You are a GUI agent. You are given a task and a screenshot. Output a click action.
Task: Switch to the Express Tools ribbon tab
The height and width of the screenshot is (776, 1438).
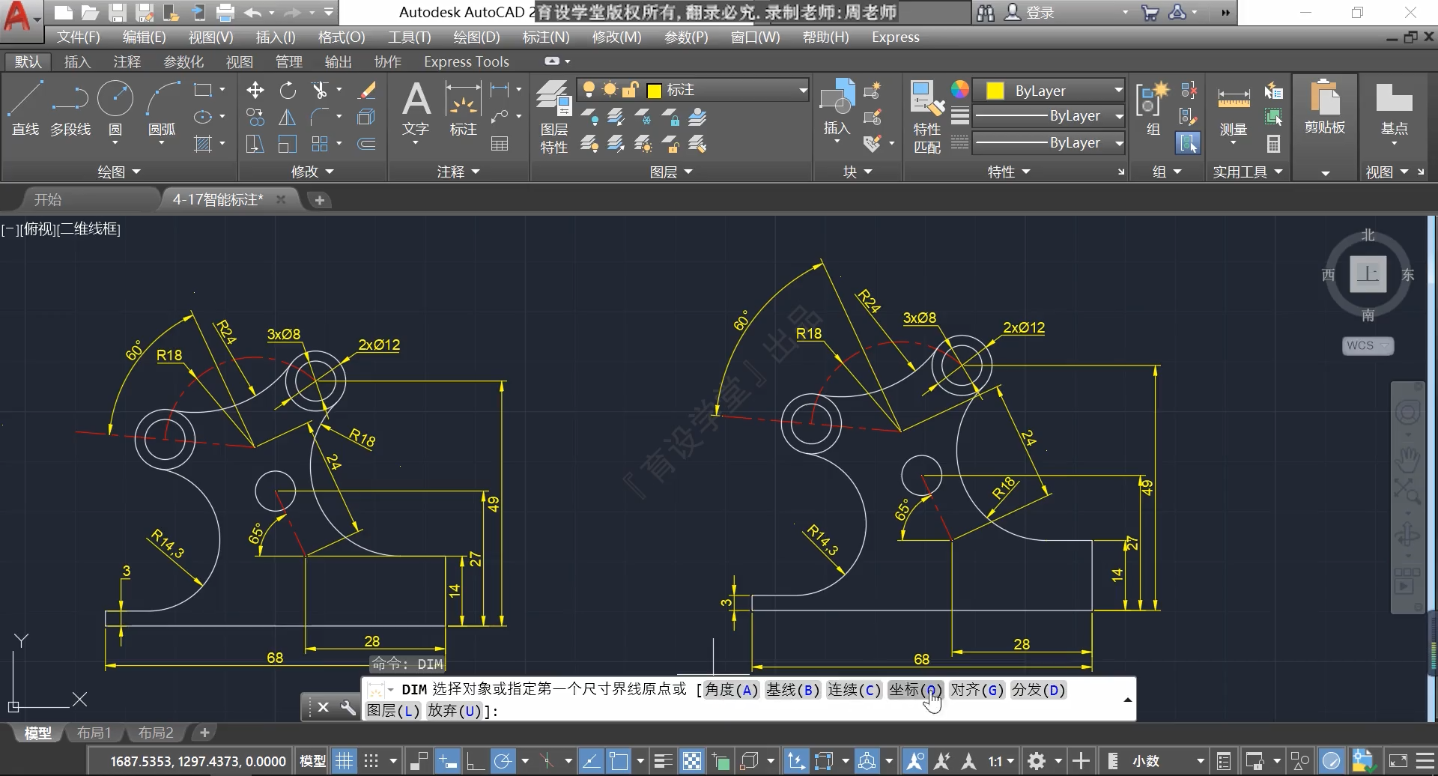(x=466, y=61)
